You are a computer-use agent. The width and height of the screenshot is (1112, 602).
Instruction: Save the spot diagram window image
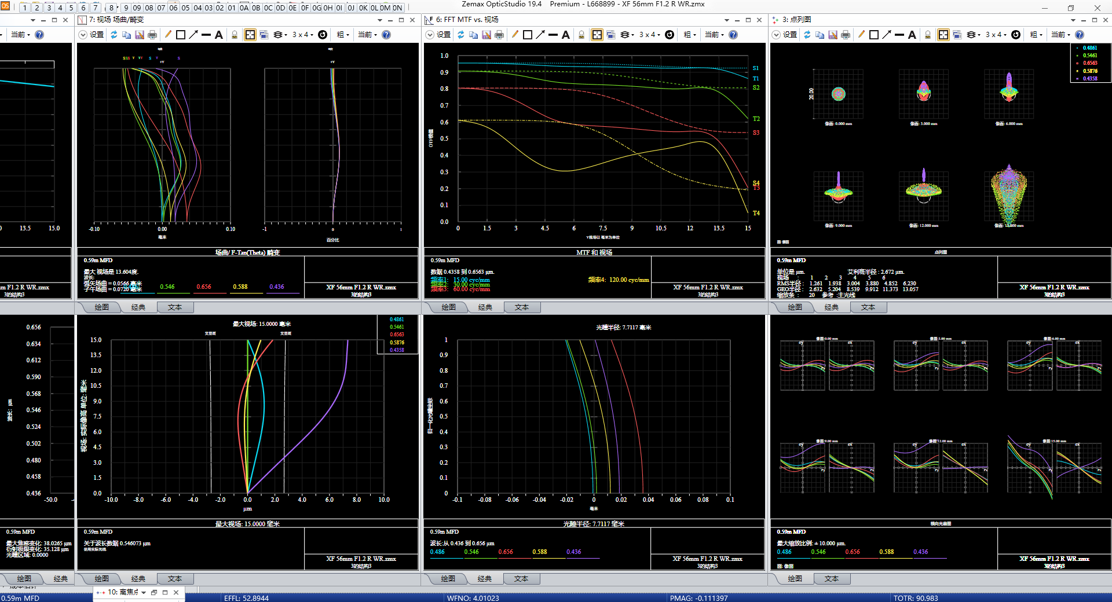click(833, 35)
